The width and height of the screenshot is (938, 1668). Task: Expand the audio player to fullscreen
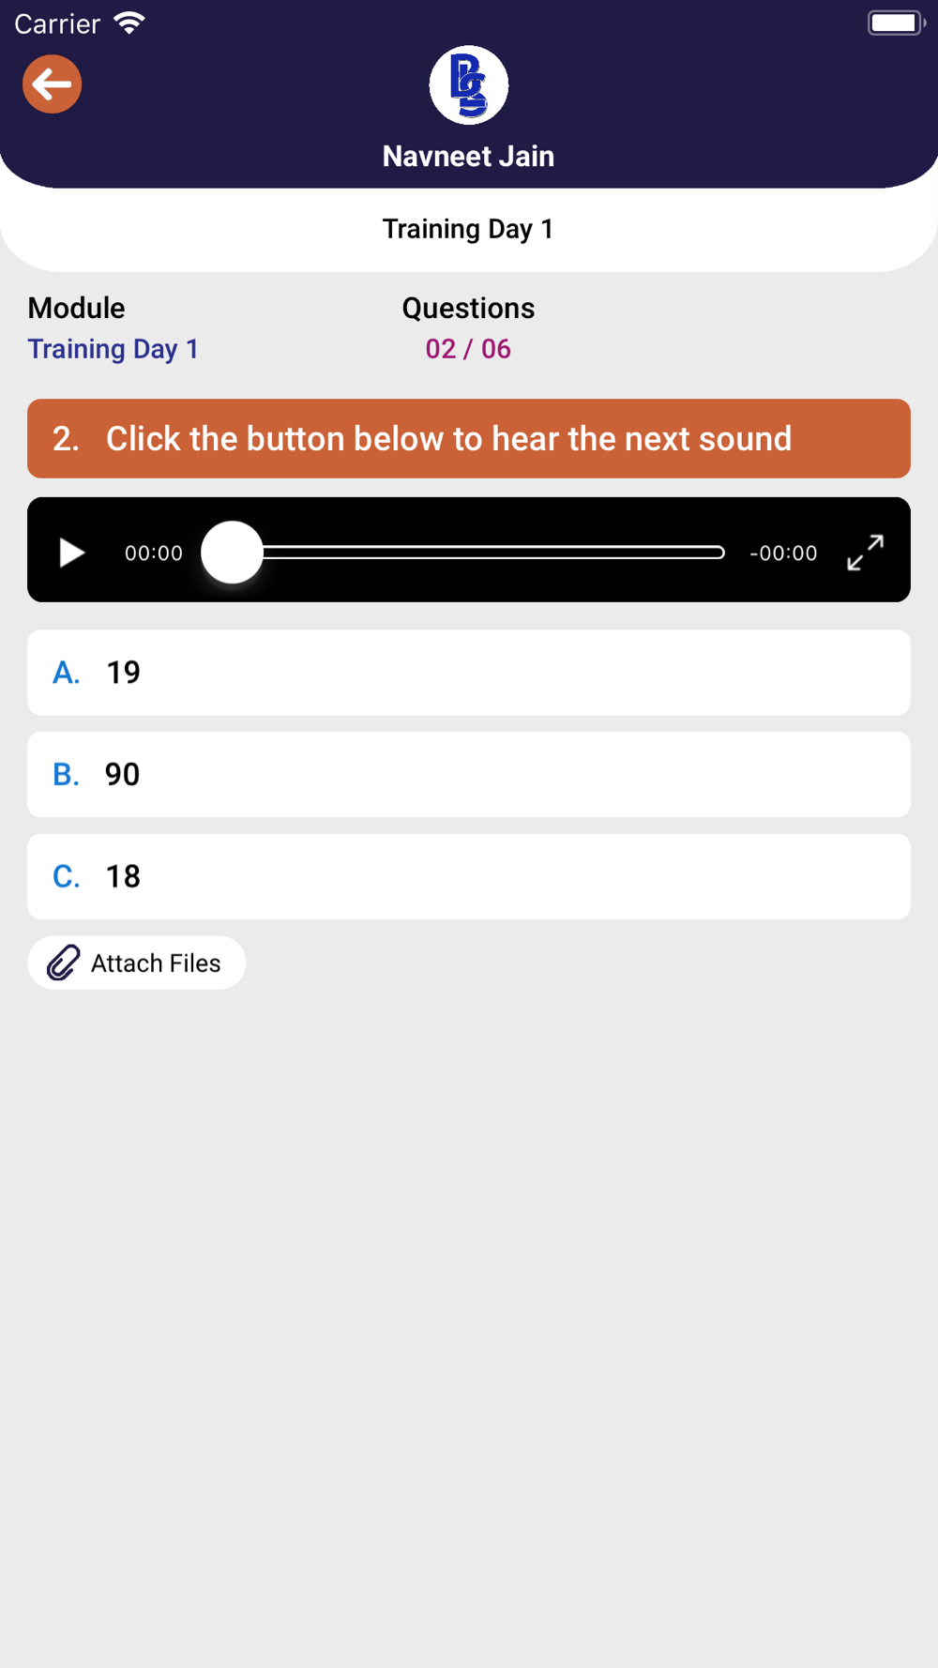point(865,553)
